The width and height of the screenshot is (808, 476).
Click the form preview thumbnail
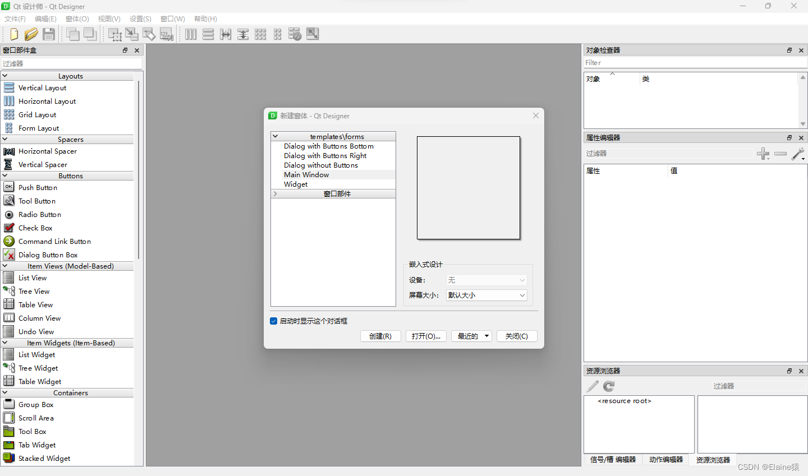[469, 188]
